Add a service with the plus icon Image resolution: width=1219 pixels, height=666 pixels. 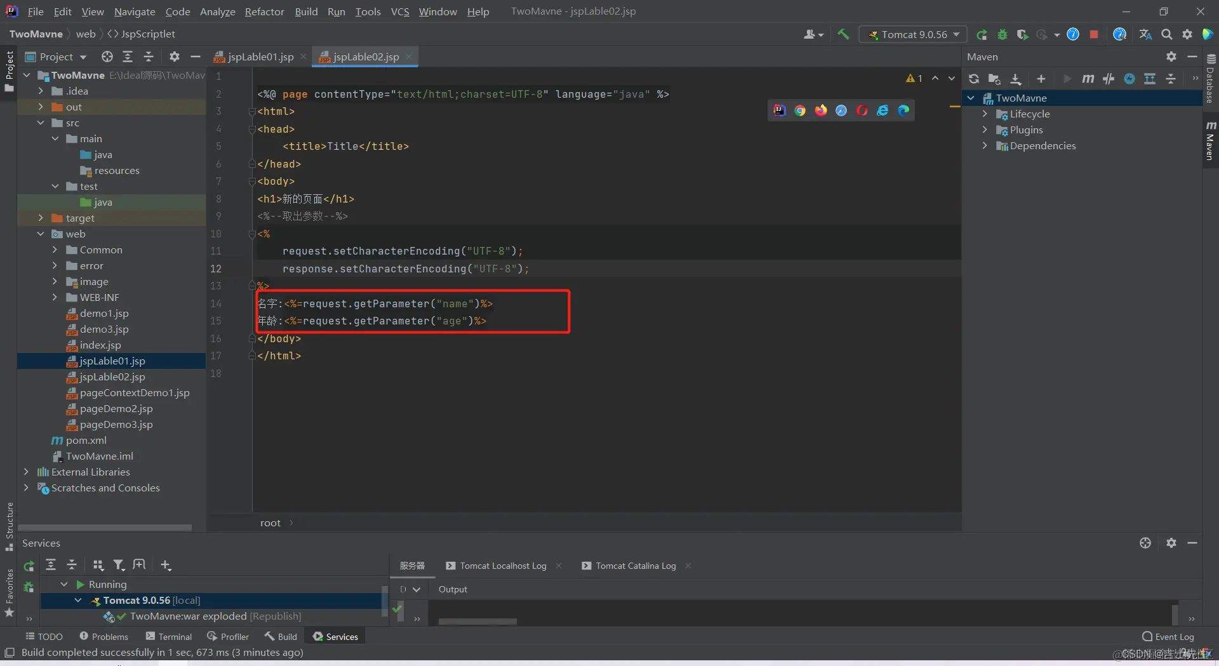[x=166, y=565]
